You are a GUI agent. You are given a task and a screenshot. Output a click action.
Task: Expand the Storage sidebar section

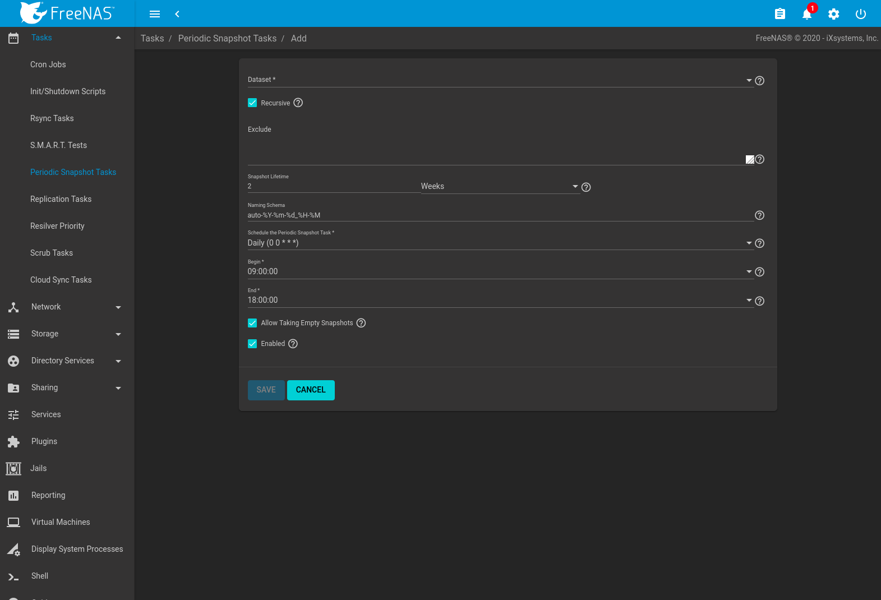point(64,334)
